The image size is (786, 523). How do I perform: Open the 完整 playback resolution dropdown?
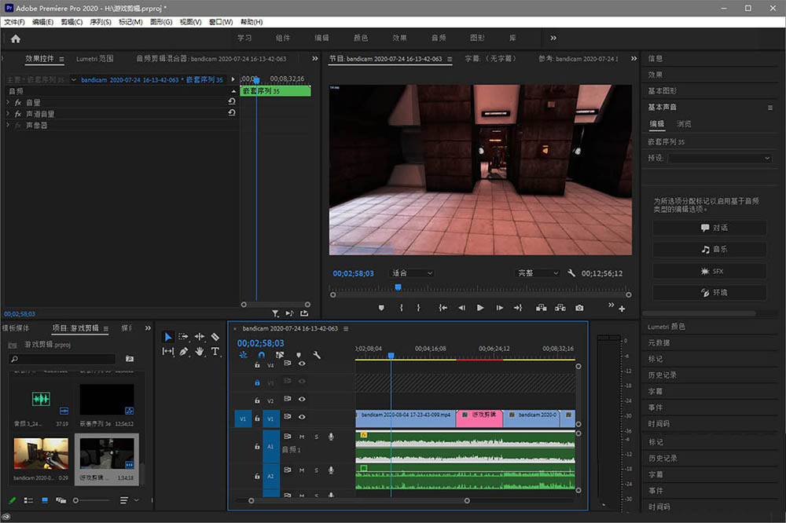[538, 273]
